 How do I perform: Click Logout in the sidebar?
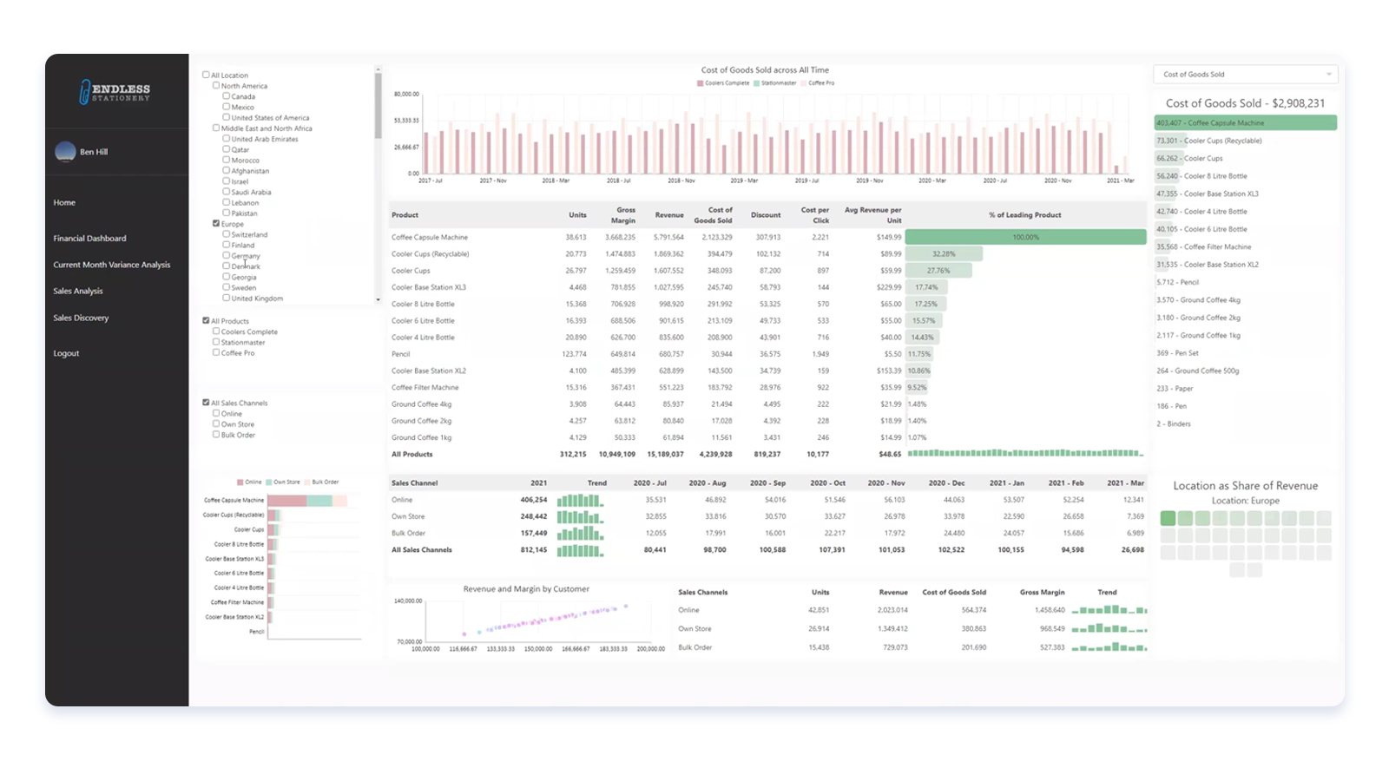(x=65, y=353)
